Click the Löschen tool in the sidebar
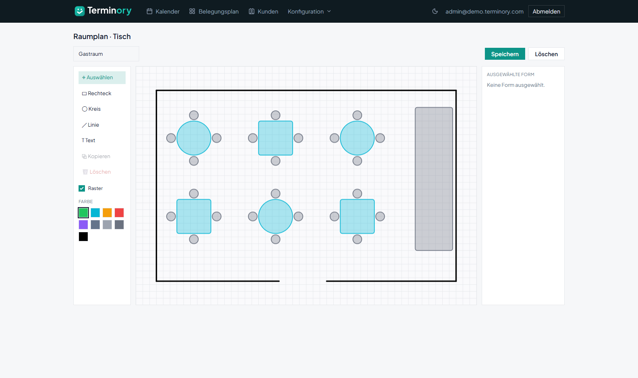 (x=102, y=172)
